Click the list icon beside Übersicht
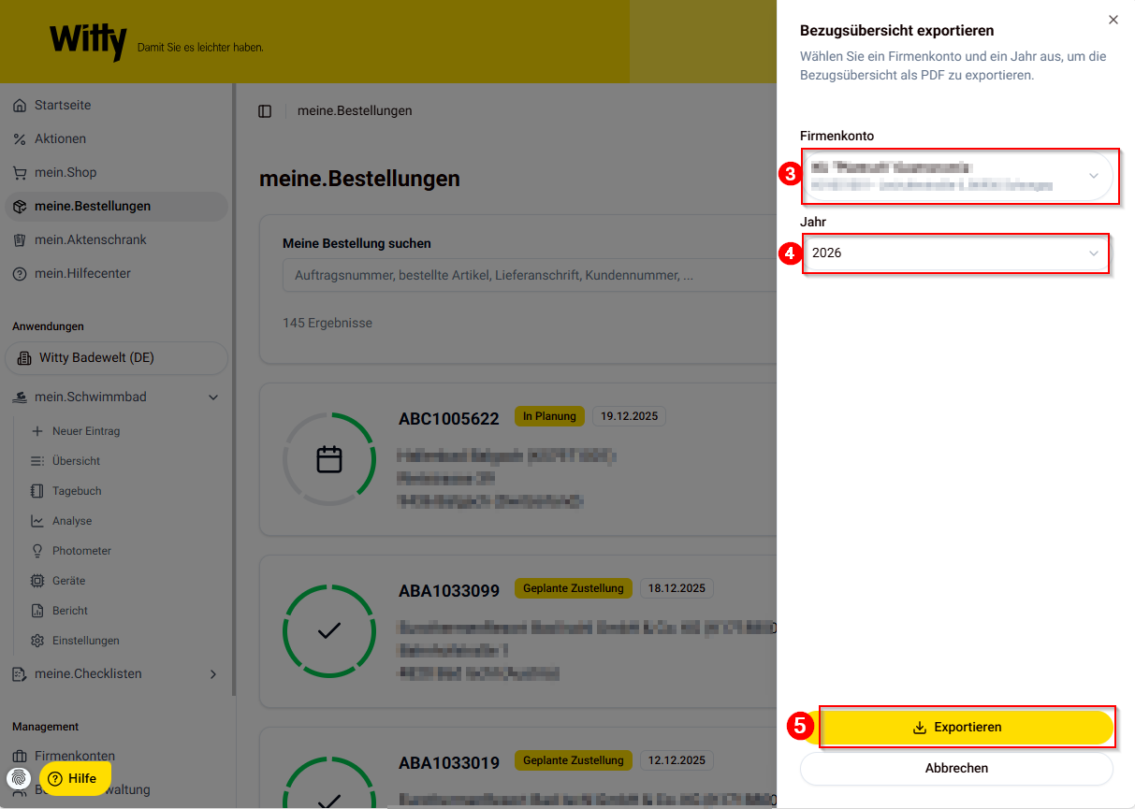The width and height of the screenshot is (1135, 809). [37, 461]
